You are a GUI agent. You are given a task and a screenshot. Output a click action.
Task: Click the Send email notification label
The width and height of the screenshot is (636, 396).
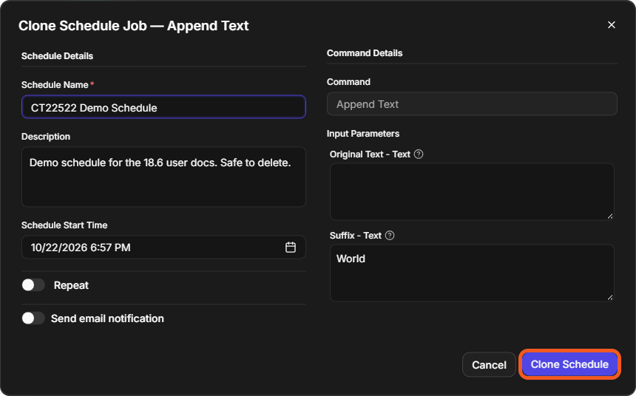tap(107, 318)
